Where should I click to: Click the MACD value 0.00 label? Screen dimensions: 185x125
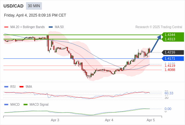point(168,109)
